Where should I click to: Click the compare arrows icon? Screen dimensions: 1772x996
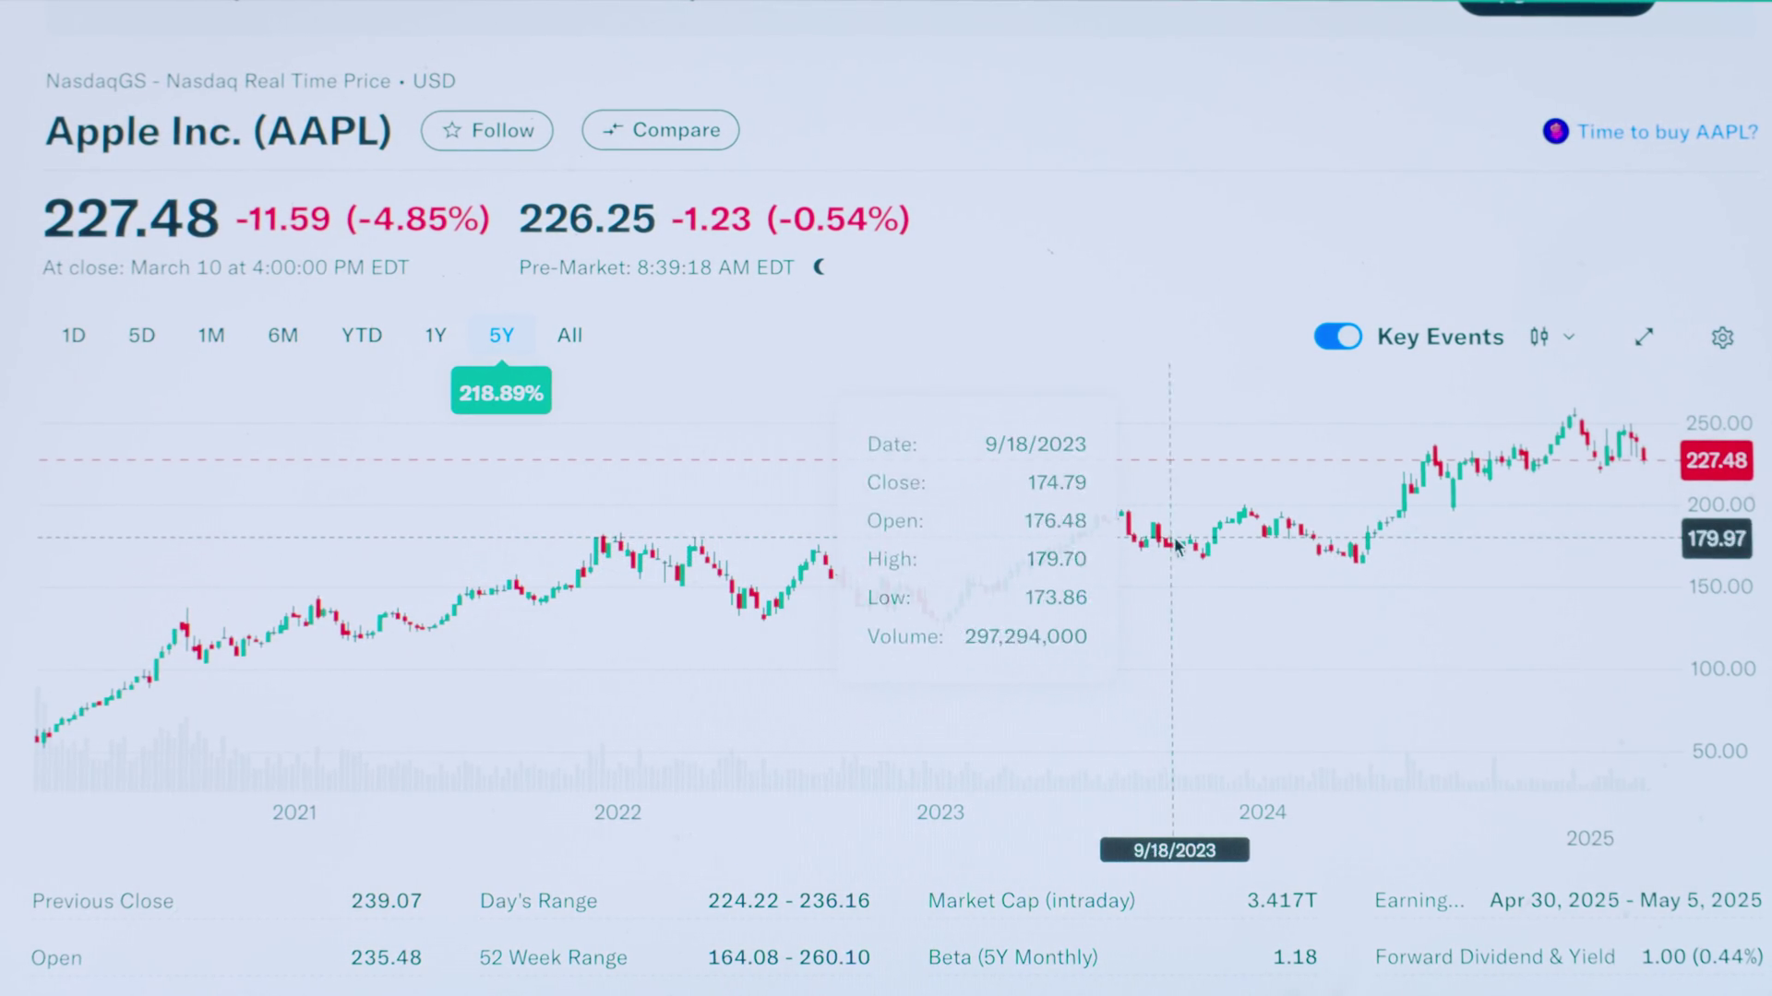[x=613, y=130]
